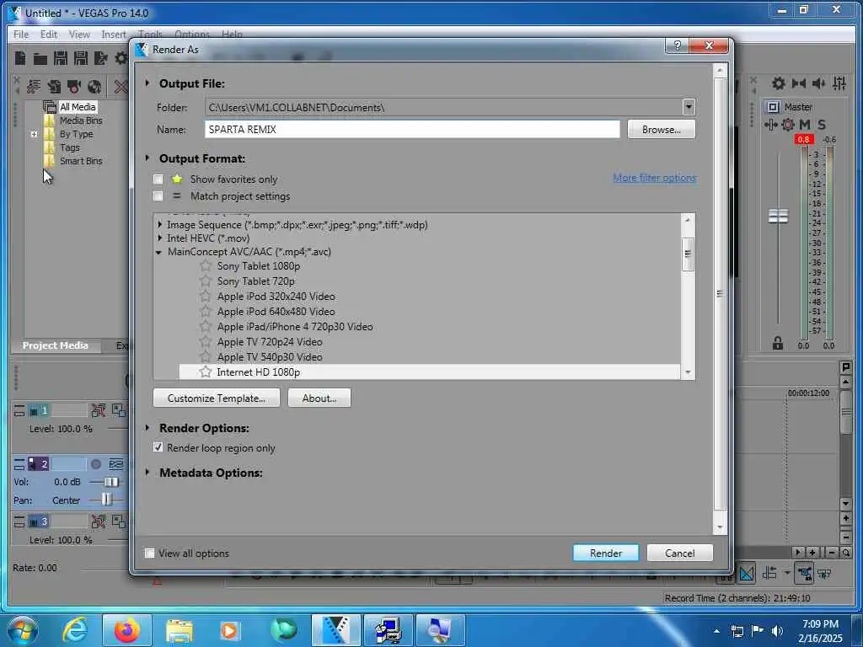Click the Name field containing SPARTA REMIX

click(412, 129)
